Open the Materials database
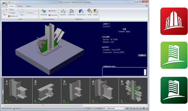Viewport: 188px width, 111px height. [x=72, y=12]
